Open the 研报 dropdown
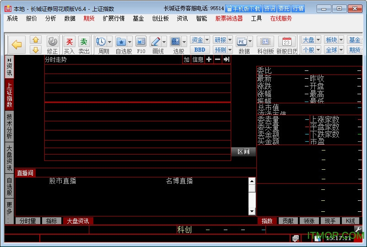The width and height of the screenshot is (367, 247). (x=222, y=40)
